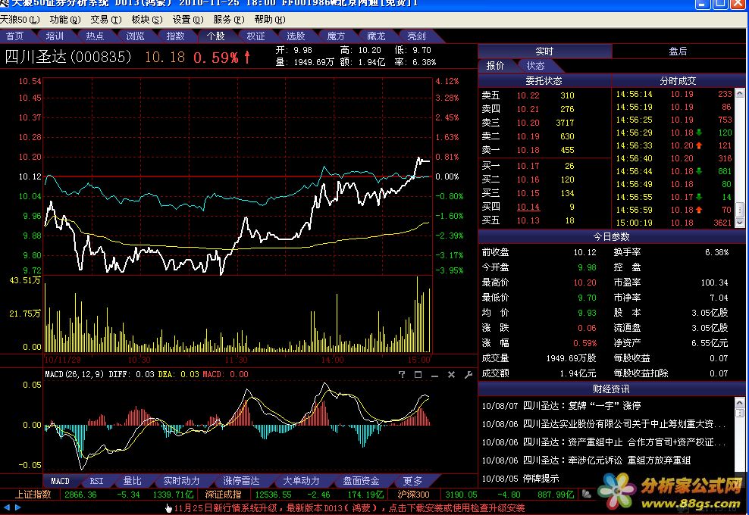Open news about 中止筹划重大资产 announcement

coord(603,424)
